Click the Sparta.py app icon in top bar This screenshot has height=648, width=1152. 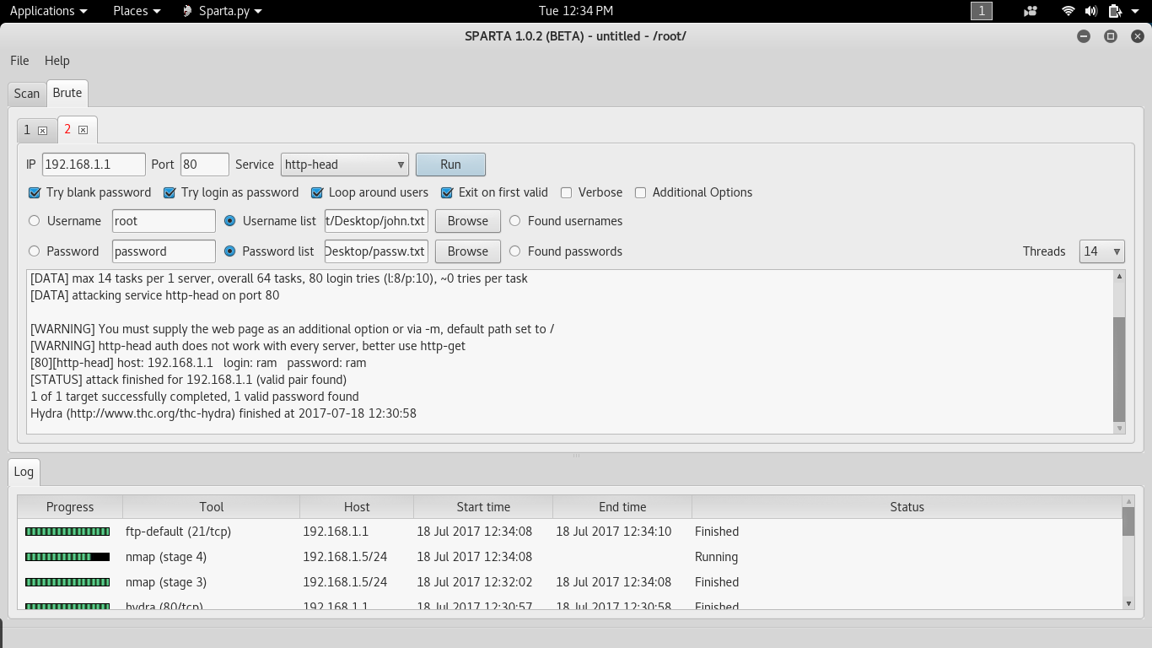point(188,11)
